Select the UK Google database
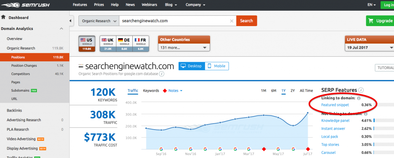394x158 pixels. pos(108,44)
